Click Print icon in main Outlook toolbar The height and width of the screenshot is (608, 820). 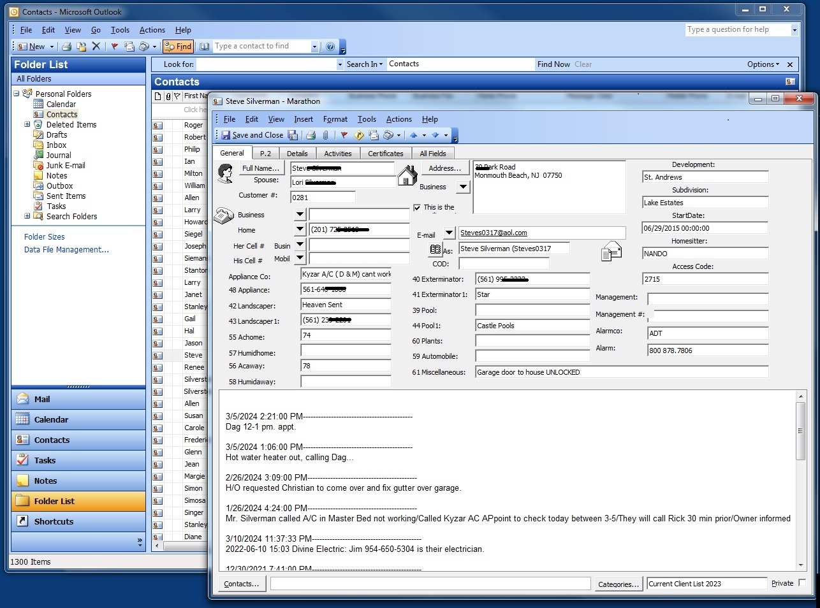(66, 47)
